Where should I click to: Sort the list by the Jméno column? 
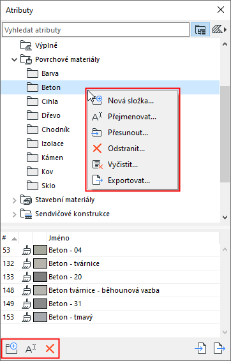[133, 238]
